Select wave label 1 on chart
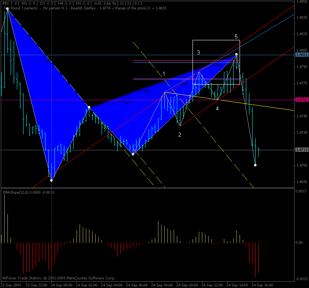The width and height of the screenshot is (309, 288). (x=164, y=74)
